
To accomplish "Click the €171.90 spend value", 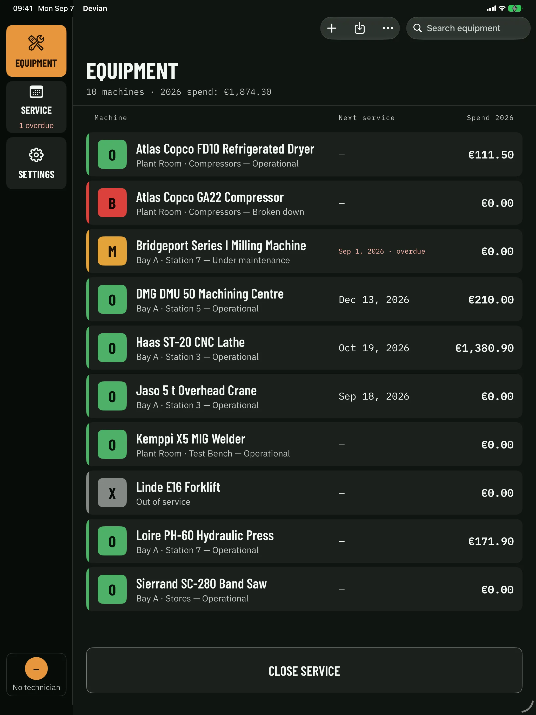I will tap(491, 541).
